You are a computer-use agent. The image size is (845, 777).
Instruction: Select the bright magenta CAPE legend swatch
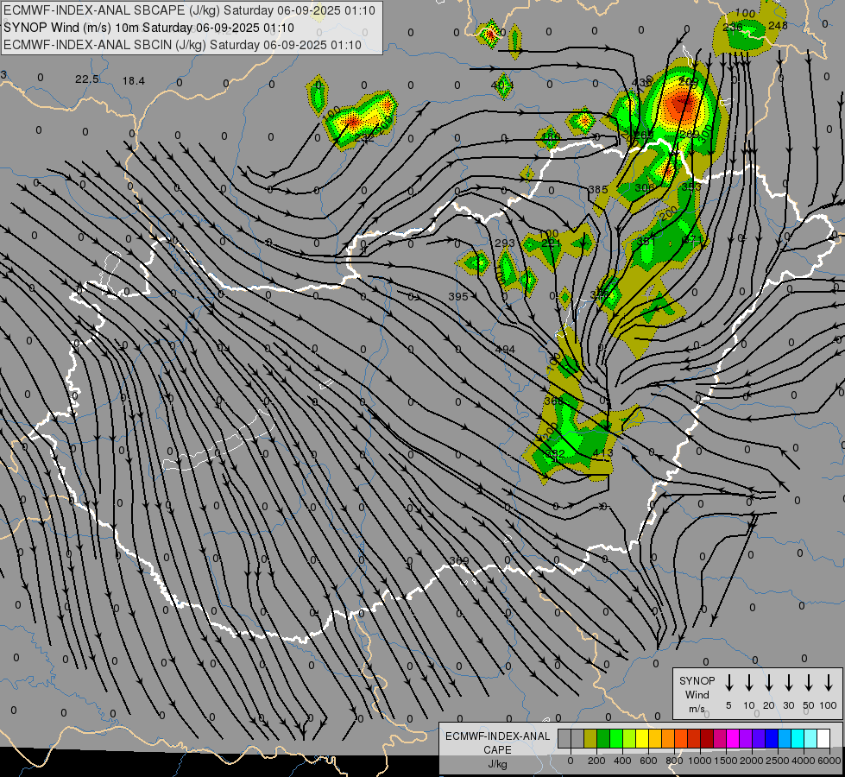pyautogui.click(x=734, y=738)
